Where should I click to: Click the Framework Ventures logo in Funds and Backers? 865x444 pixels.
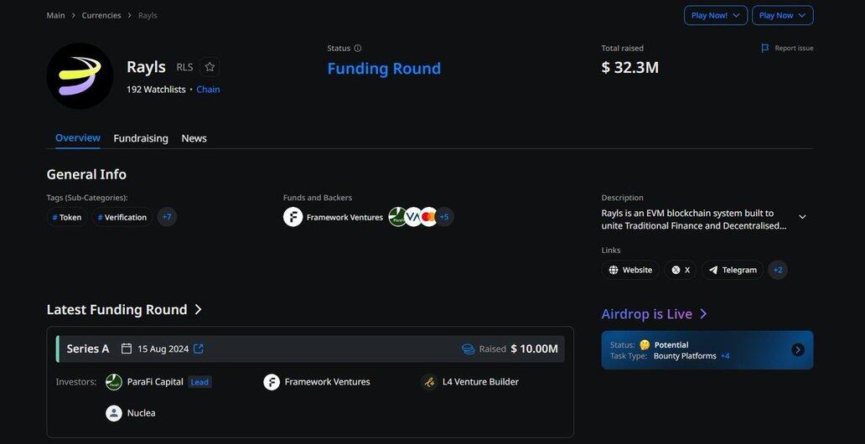(293, 217)
